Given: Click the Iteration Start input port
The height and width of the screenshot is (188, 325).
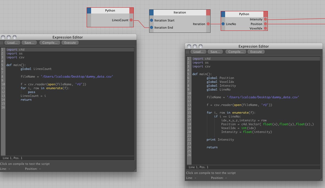Looking at the screenshot, I should 151,20.
